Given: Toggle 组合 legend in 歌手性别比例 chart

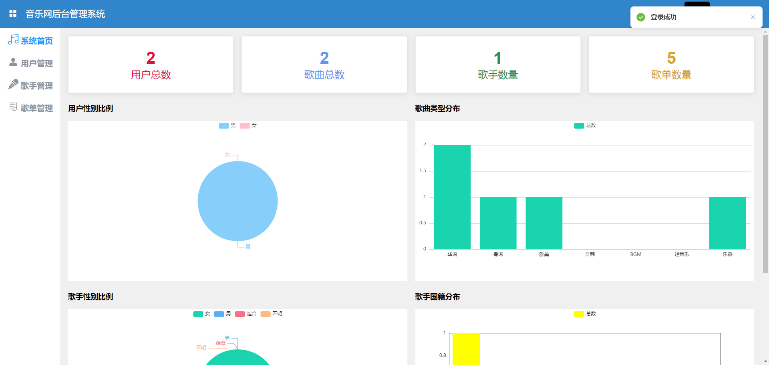Looking at the screenshot, I should tap(246, 314).
